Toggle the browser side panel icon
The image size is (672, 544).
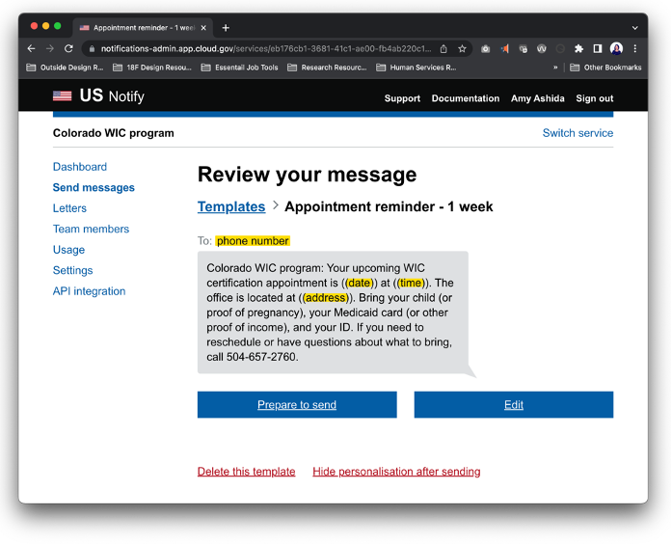click(598, 49)
